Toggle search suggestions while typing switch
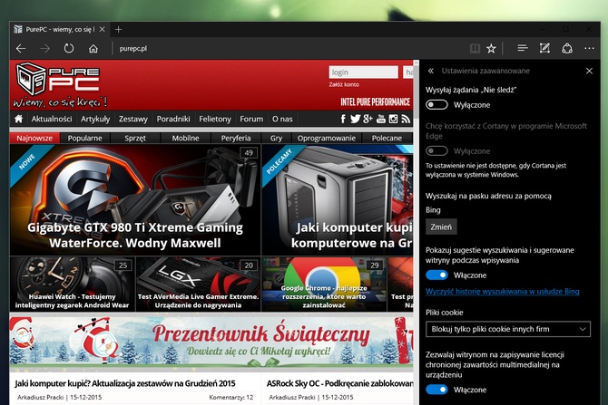The height and width of the screenshot is (405, 608). [x=436, y=275]
